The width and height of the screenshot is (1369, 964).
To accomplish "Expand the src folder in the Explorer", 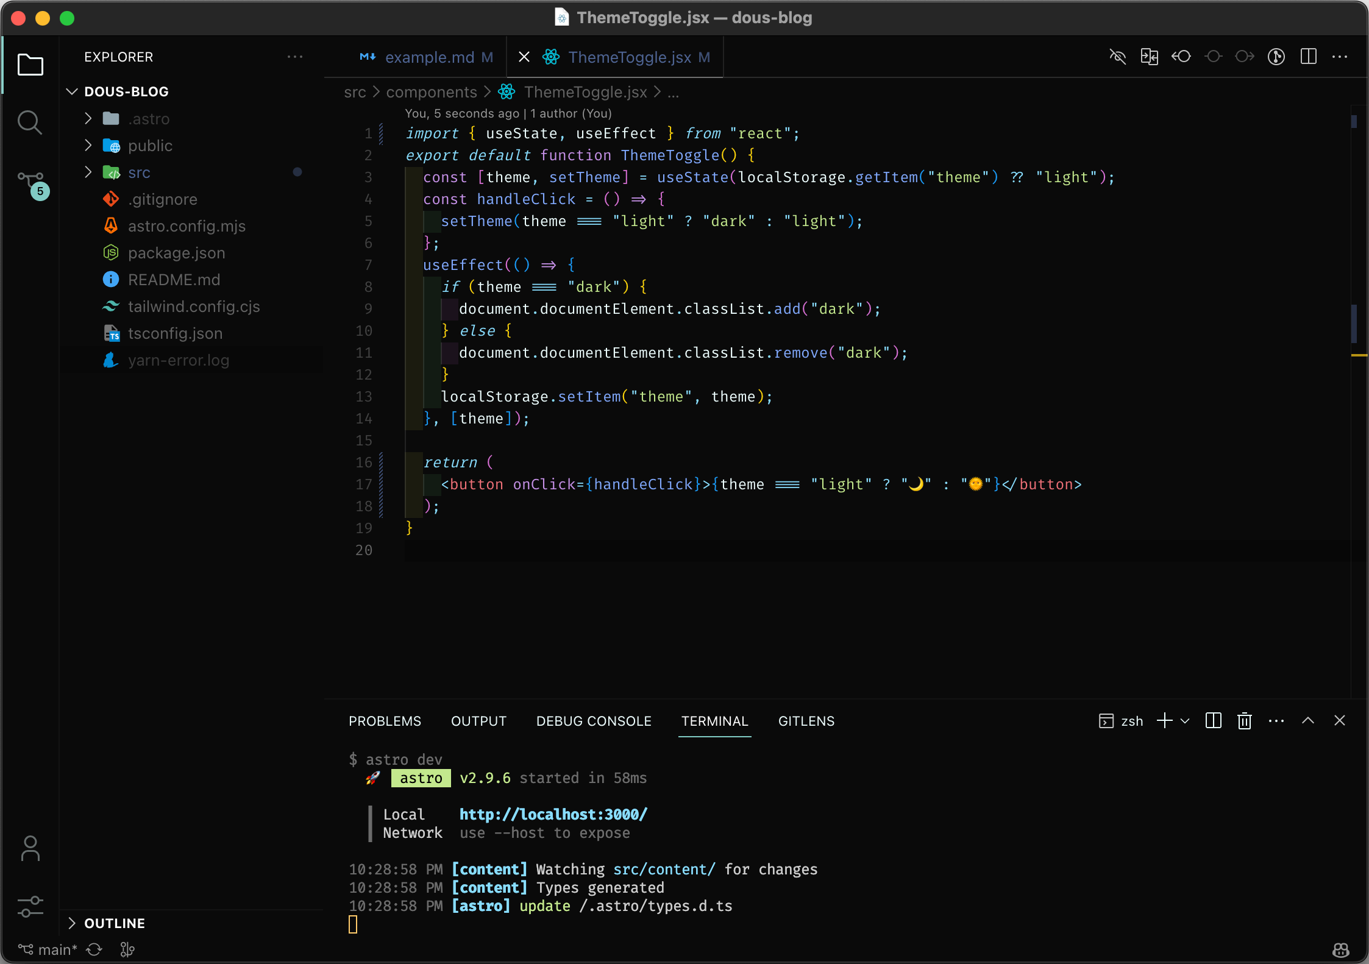I will tap(140, 172).
